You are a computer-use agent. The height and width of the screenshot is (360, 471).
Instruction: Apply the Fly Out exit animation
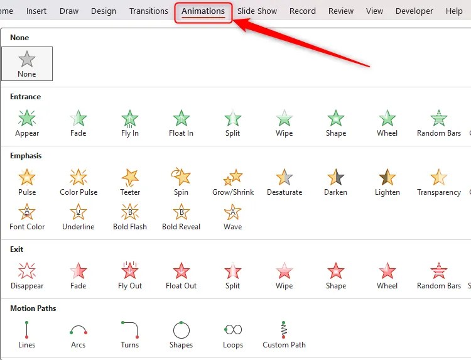tap(130, 276)
